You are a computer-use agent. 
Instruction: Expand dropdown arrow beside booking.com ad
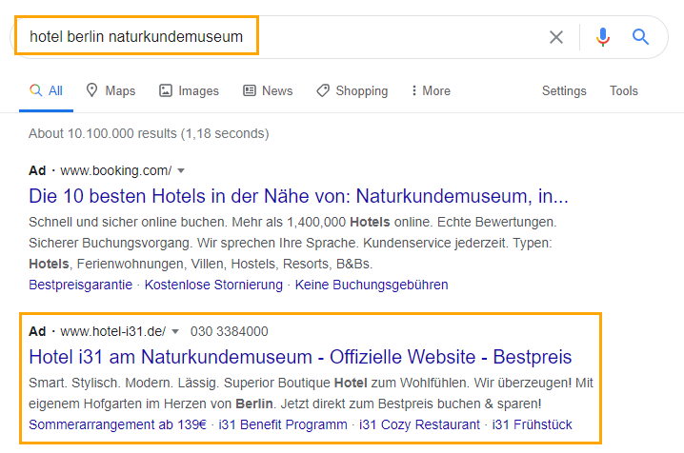pyautogui.click(x=181, y=170)
